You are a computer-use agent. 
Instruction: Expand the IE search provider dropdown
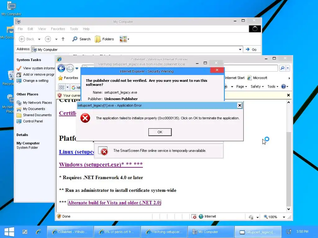point(288,68)
